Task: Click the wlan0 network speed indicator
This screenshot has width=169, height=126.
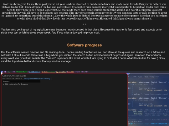Action: pyautogui.click(x=82, y=72)
